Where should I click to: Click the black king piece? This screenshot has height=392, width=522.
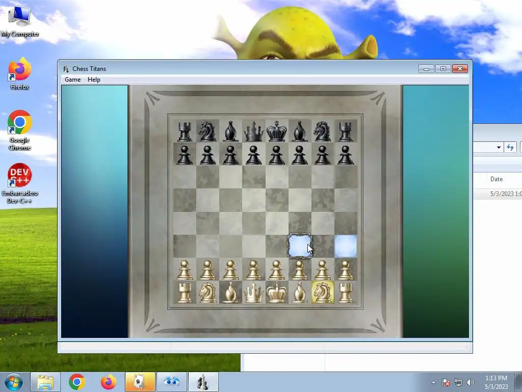click(x=277, y=131)
